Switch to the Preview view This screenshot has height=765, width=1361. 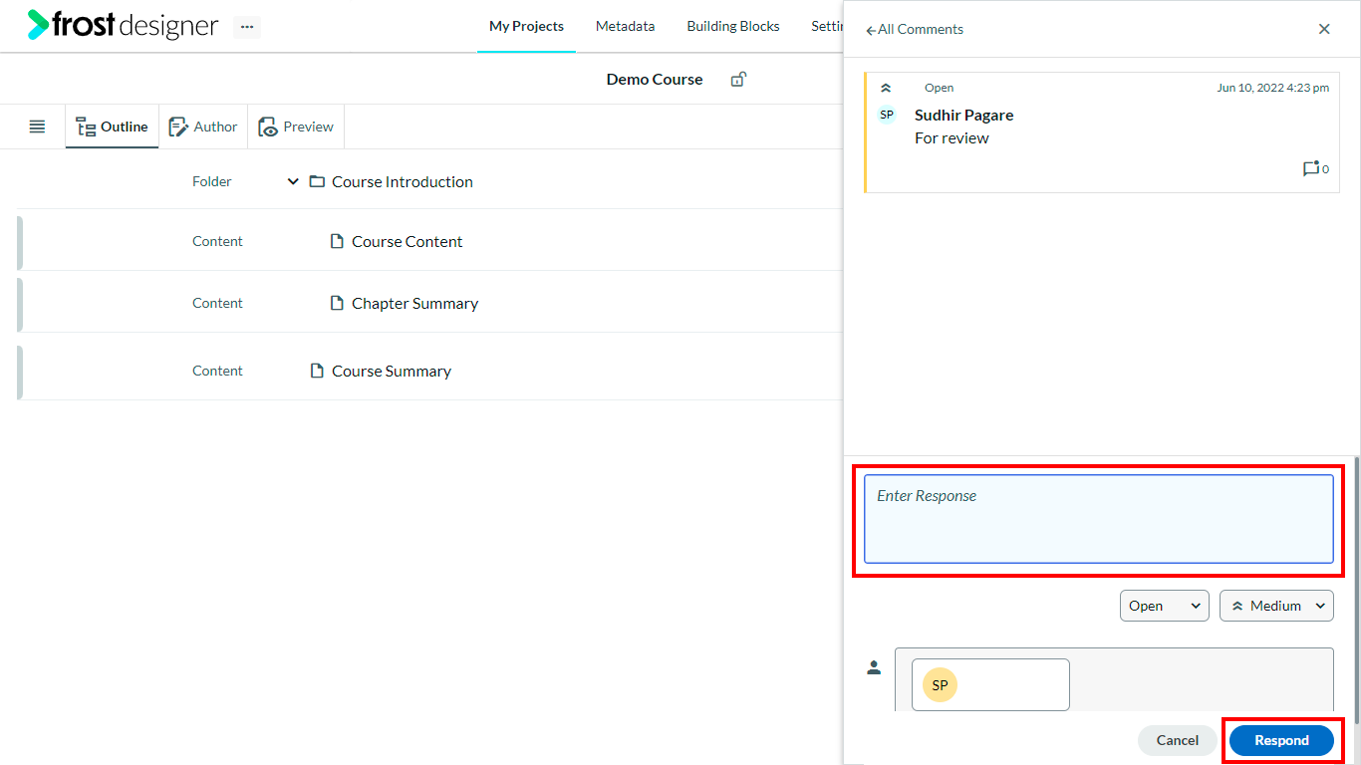296,127
